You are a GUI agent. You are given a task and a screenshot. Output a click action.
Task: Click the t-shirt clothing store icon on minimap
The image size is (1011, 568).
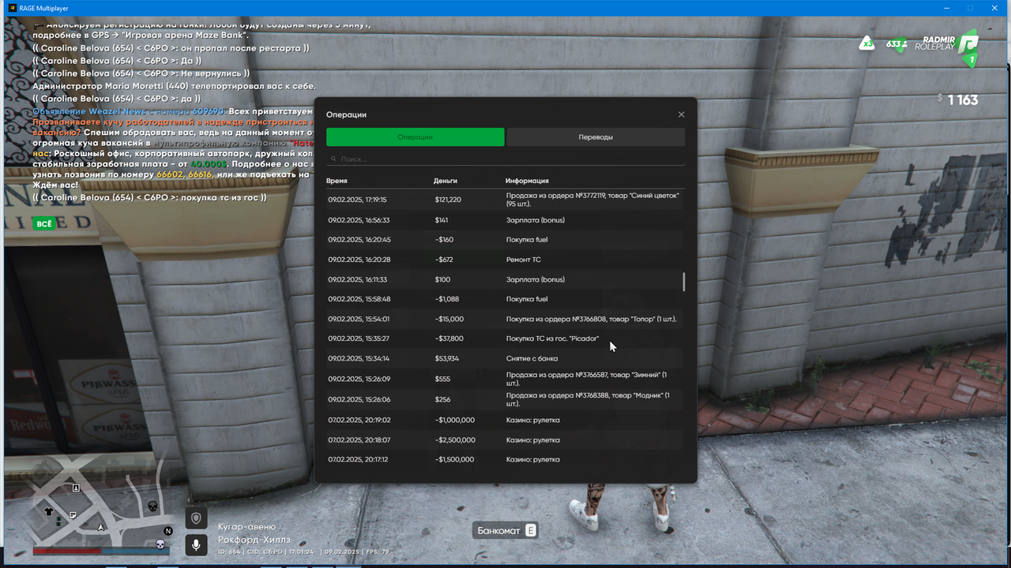pyautogui.click(x=49, y=511)
